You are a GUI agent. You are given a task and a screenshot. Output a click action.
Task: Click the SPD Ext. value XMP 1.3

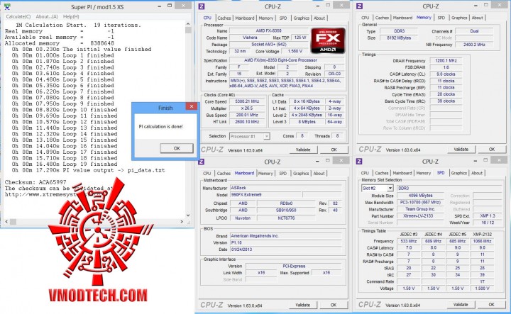[488, 216]
